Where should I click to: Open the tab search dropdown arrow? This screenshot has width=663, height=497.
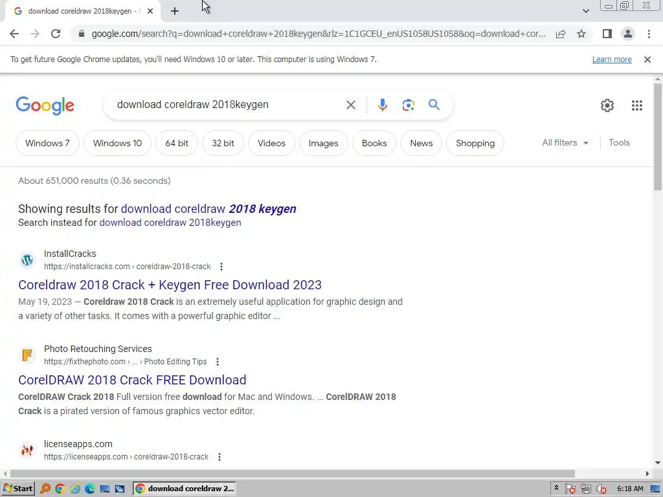point(585,11)
